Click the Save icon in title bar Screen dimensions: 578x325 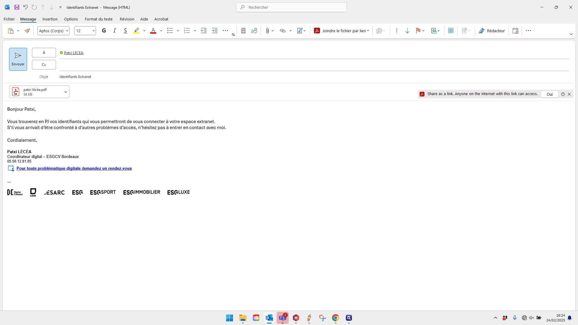click(17, 7)
